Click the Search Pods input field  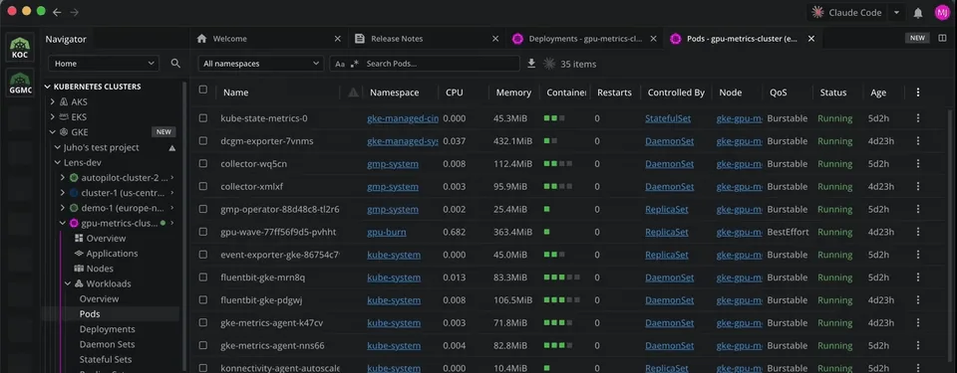coord(440,64)
